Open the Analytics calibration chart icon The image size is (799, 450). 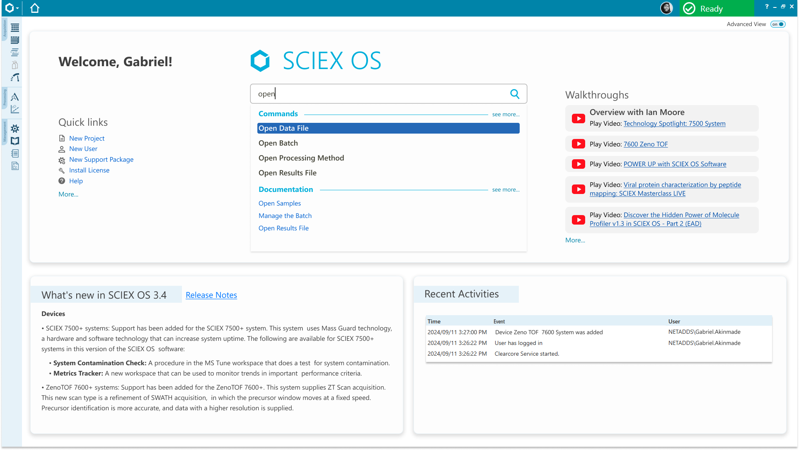15,109
